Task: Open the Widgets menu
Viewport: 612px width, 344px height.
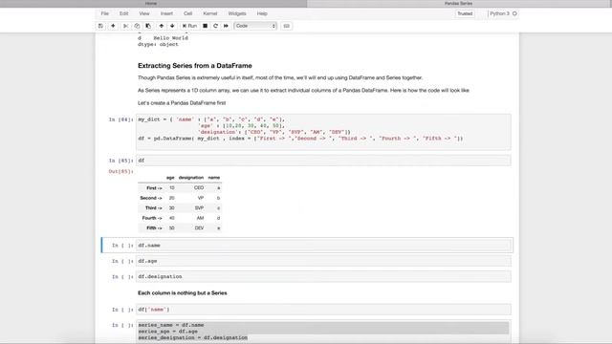Action: click(237, 13)
